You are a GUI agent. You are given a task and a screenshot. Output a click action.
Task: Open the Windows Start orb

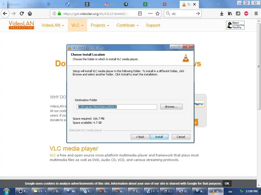click(x=6, y=191)
